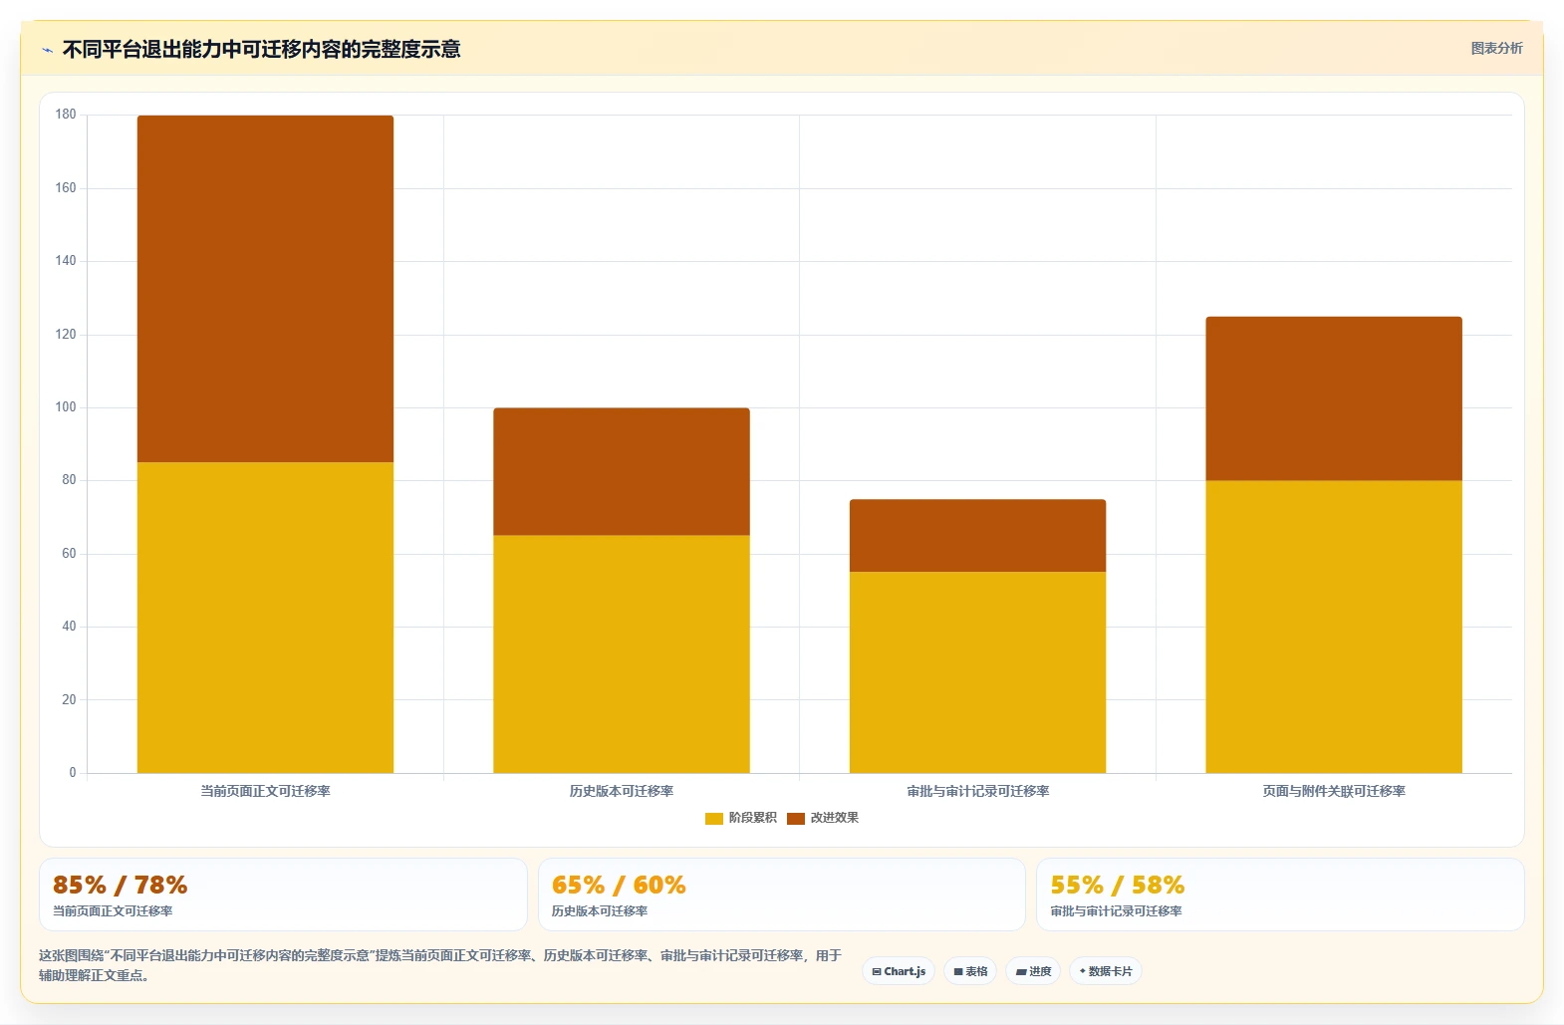Select the 进度 chip
The width and height of the screenshot is (1564, 1025).
click(x=1033, y=971)
